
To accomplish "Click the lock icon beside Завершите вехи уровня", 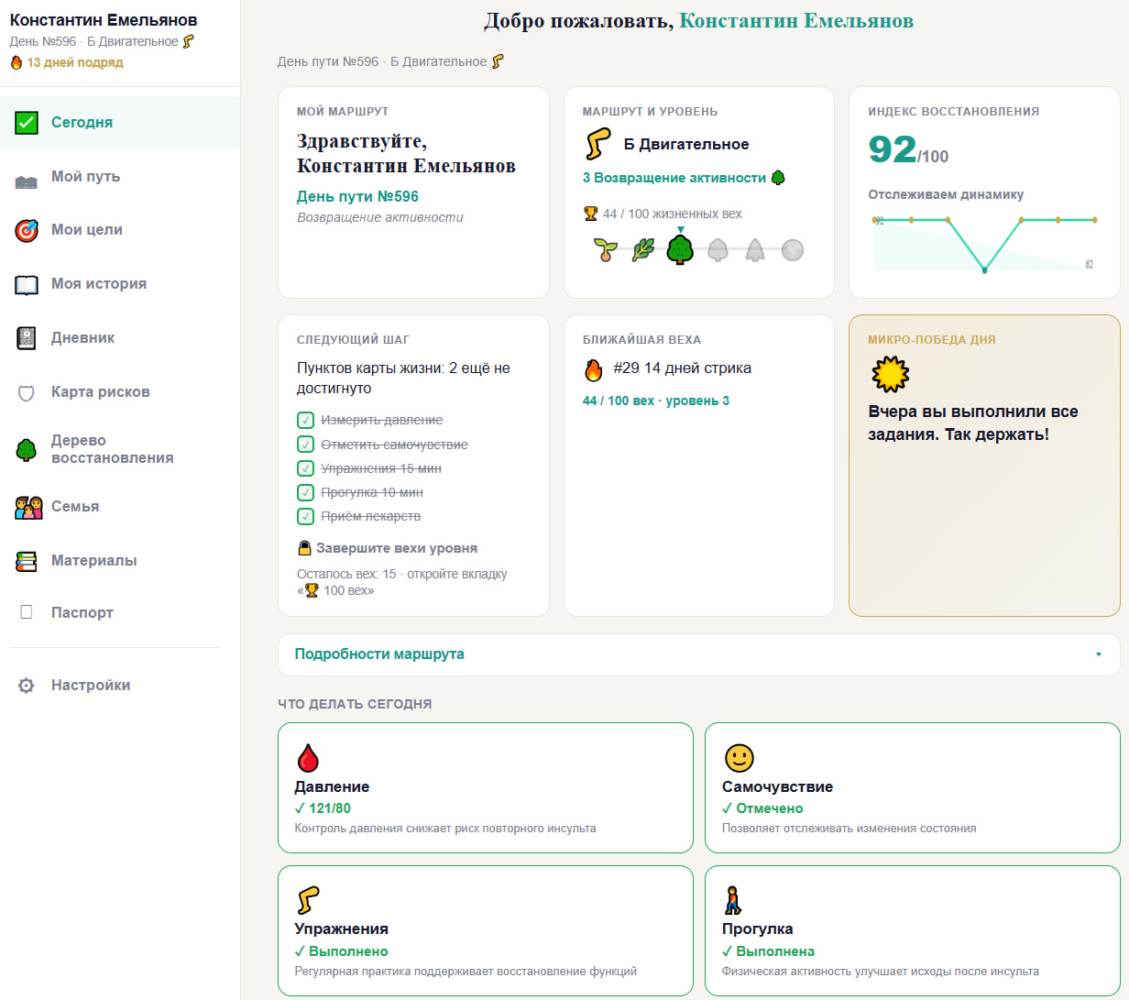I will click(305, 548).
